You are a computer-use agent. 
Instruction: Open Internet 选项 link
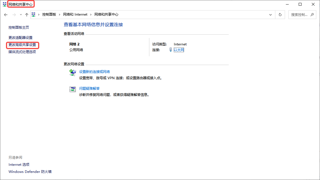click(19, 164)
